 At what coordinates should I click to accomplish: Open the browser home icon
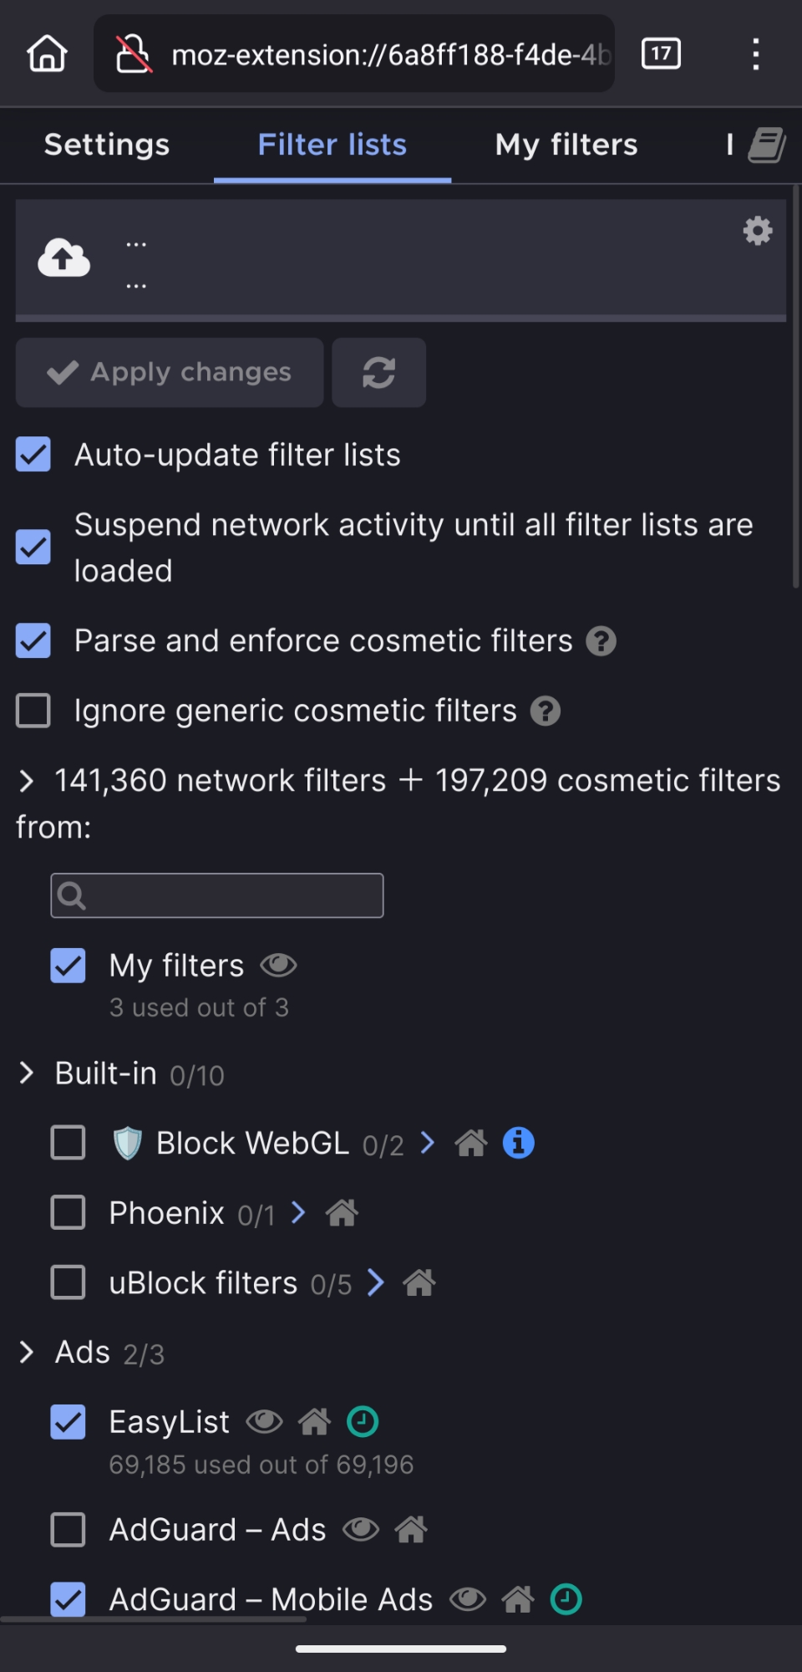47,54
